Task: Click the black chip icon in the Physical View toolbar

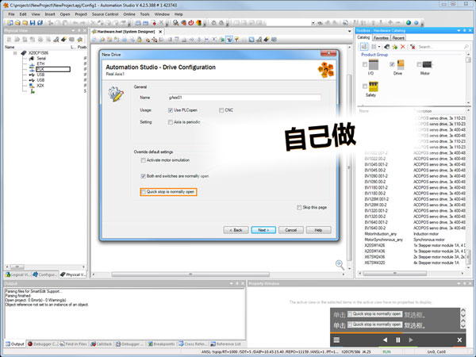Action: click(x=63, y=40)
